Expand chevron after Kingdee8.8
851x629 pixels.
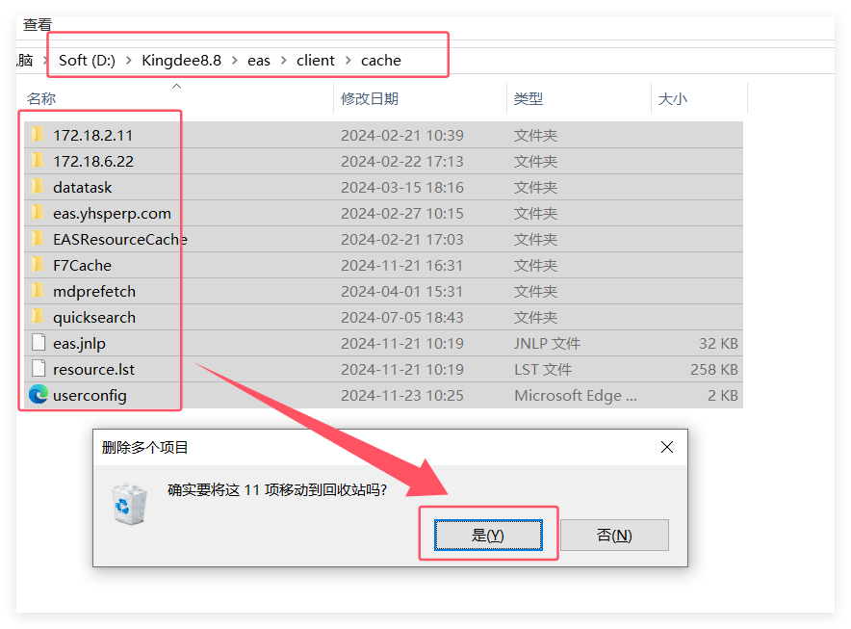pos(235,61)
